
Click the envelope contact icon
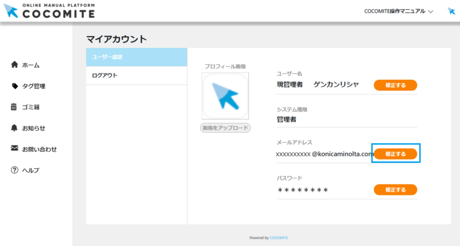coord(15,149)
